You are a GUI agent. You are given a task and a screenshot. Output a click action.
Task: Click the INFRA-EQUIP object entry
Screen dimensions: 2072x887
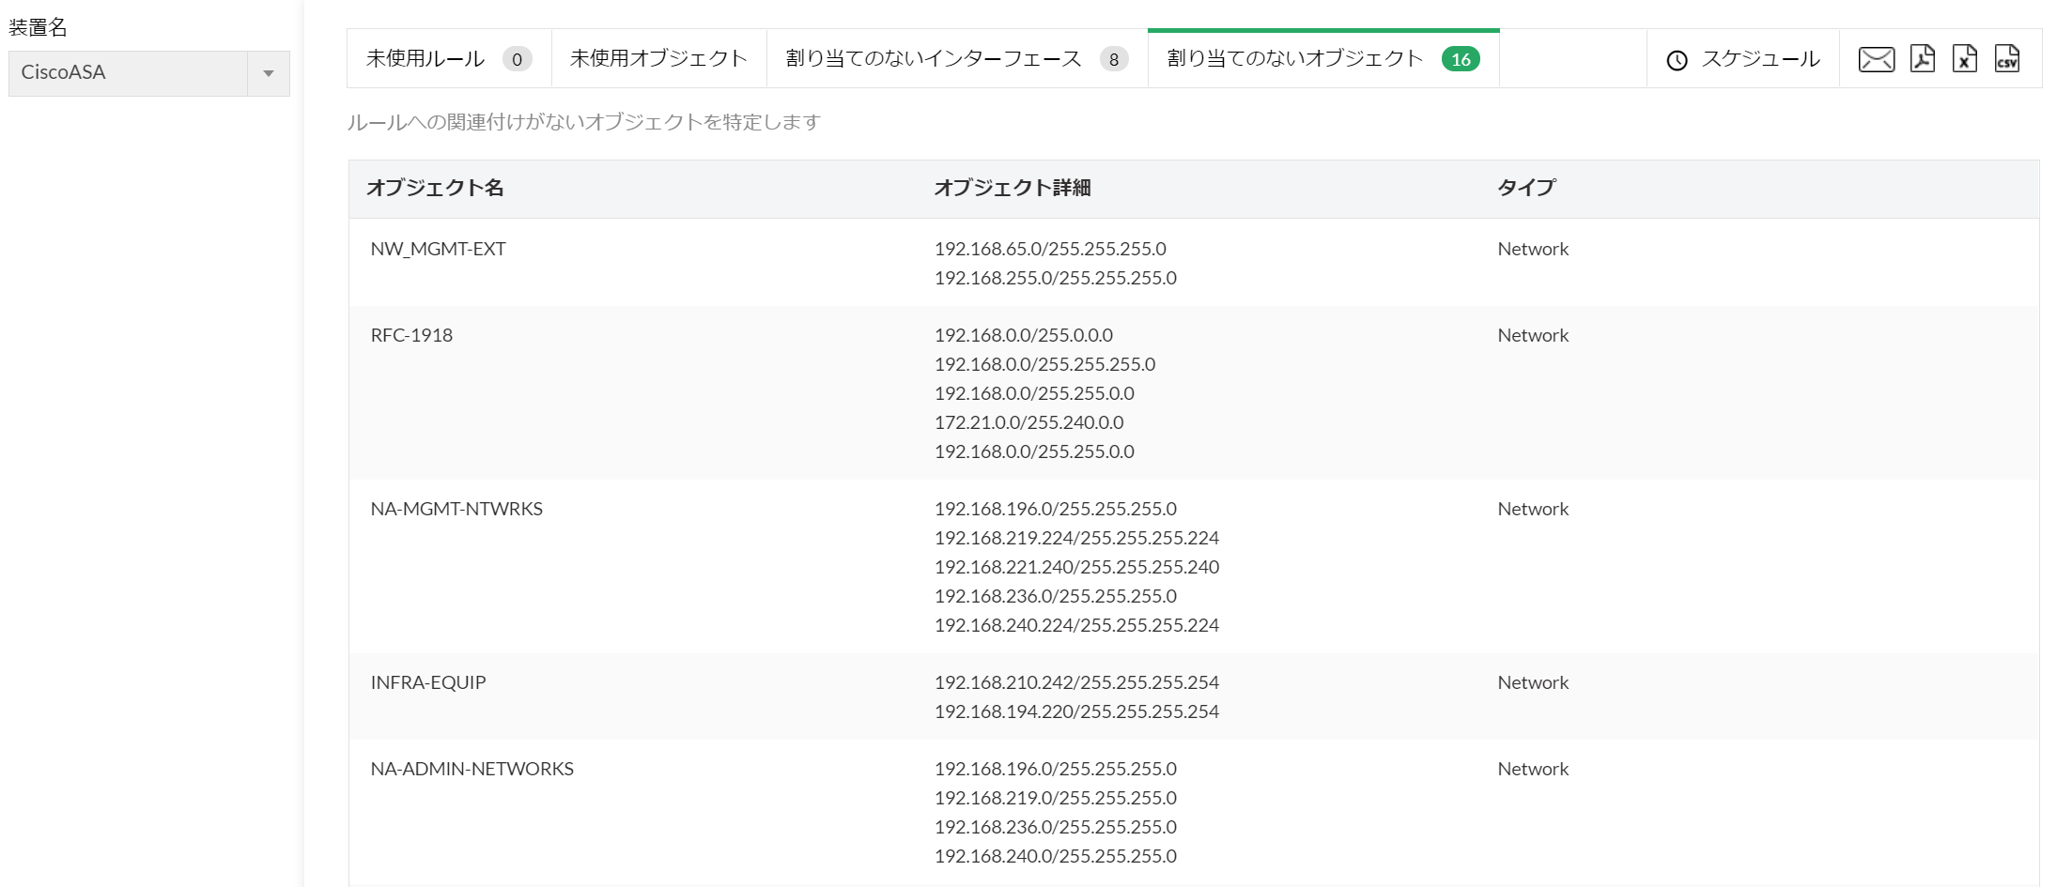428,682
